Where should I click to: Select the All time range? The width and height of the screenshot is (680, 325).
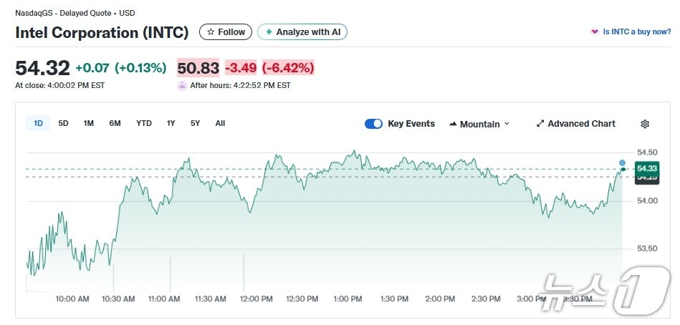220,123
